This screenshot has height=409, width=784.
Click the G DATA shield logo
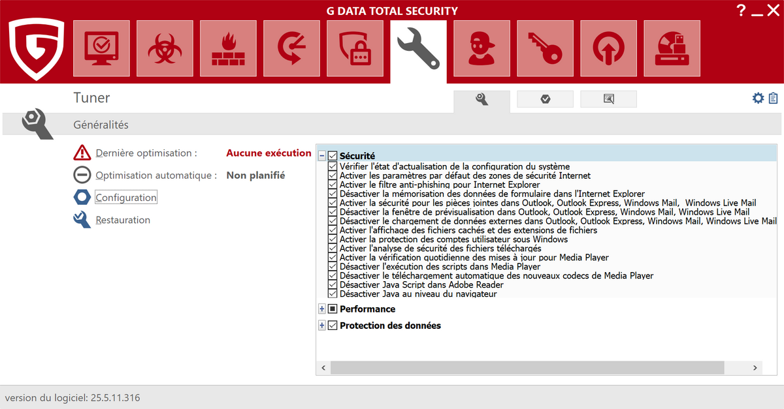pyautogui.click(x=36, y=49)
